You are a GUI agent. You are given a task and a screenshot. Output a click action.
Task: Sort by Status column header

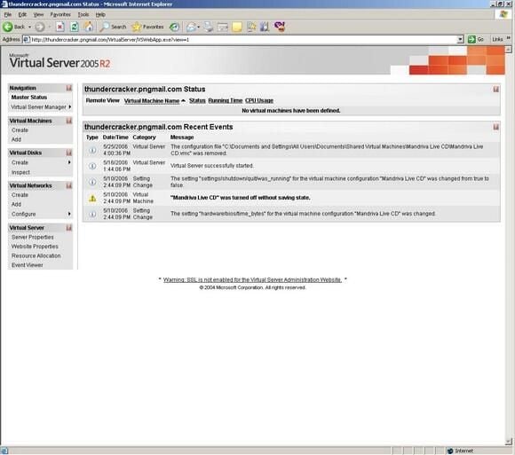point(197,101)
